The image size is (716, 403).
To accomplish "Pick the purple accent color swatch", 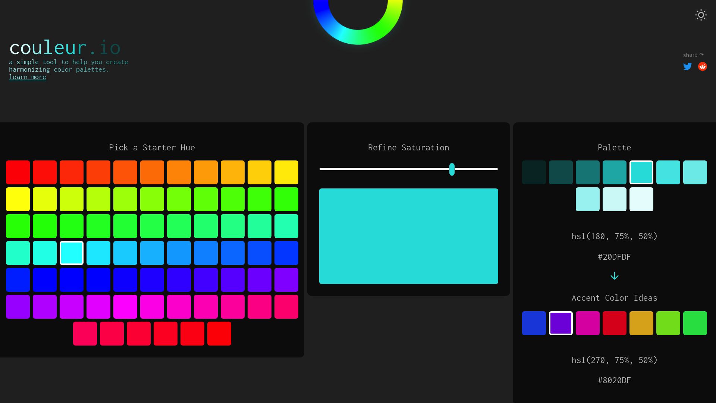I will point(561,323).
